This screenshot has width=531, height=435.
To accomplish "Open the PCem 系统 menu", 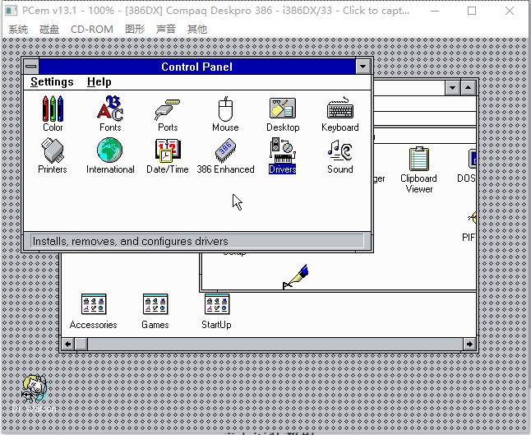I will coord(18,30).
